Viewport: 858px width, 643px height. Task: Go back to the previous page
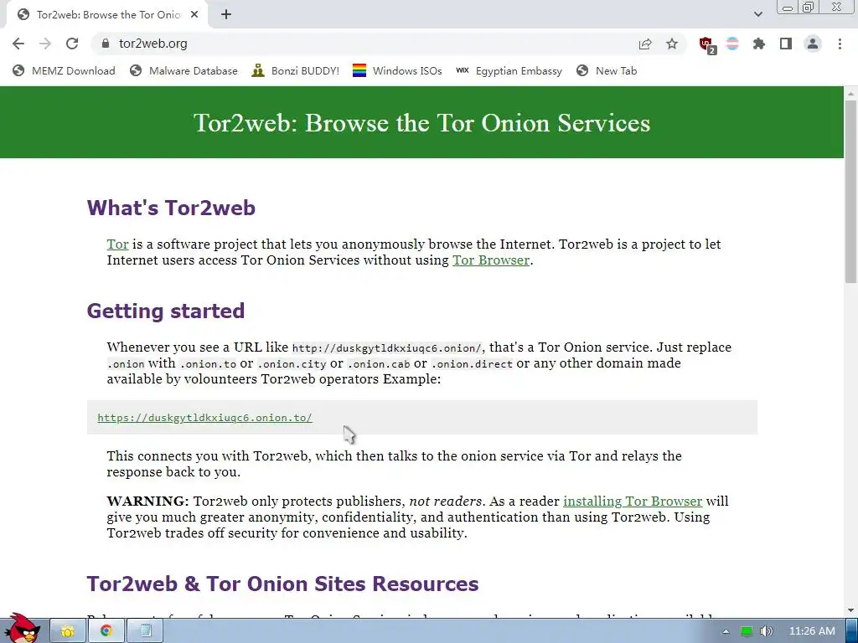[18, 44]
